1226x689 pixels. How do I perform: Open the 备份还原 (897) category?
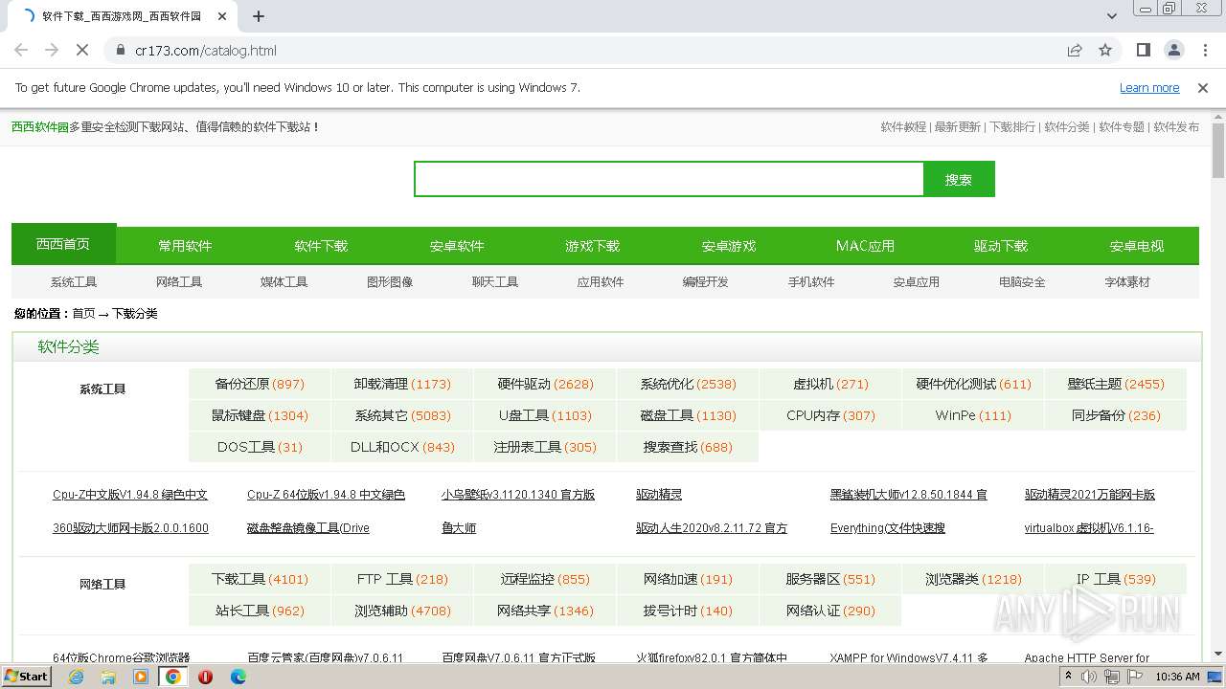tap(260, 384)
